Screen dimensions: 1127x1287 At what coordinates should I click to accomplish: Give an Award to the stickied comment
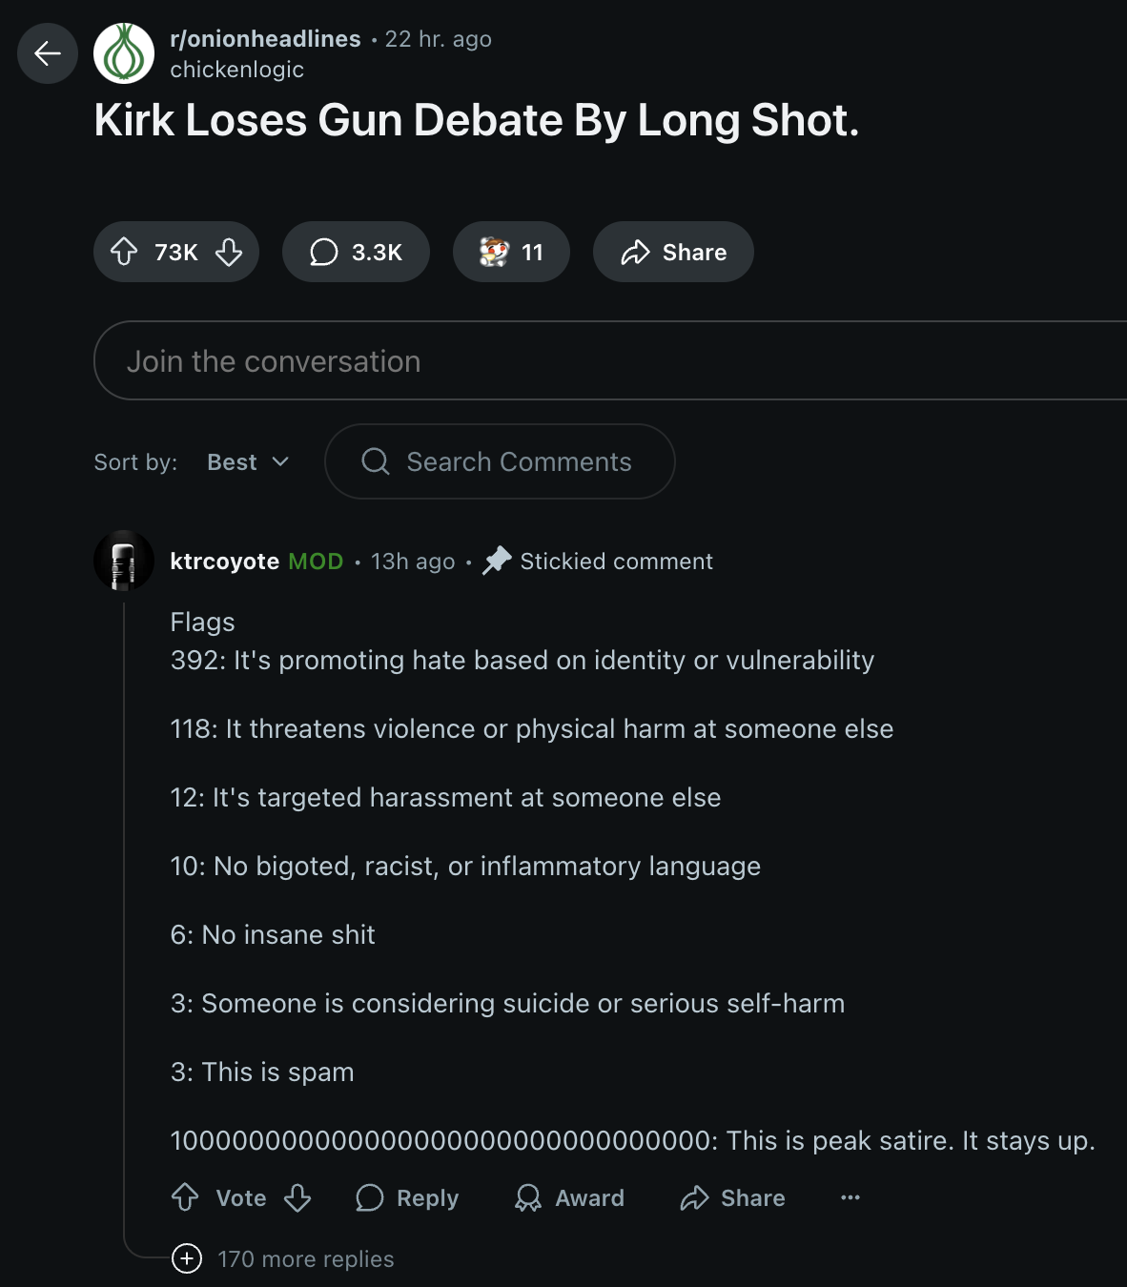click(569, 1197)
